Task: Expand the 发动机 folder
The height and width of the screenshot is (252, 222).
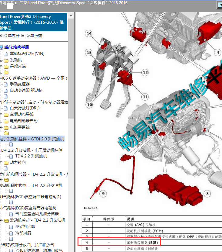Action: pyautogui.click(x=1, y=60)
